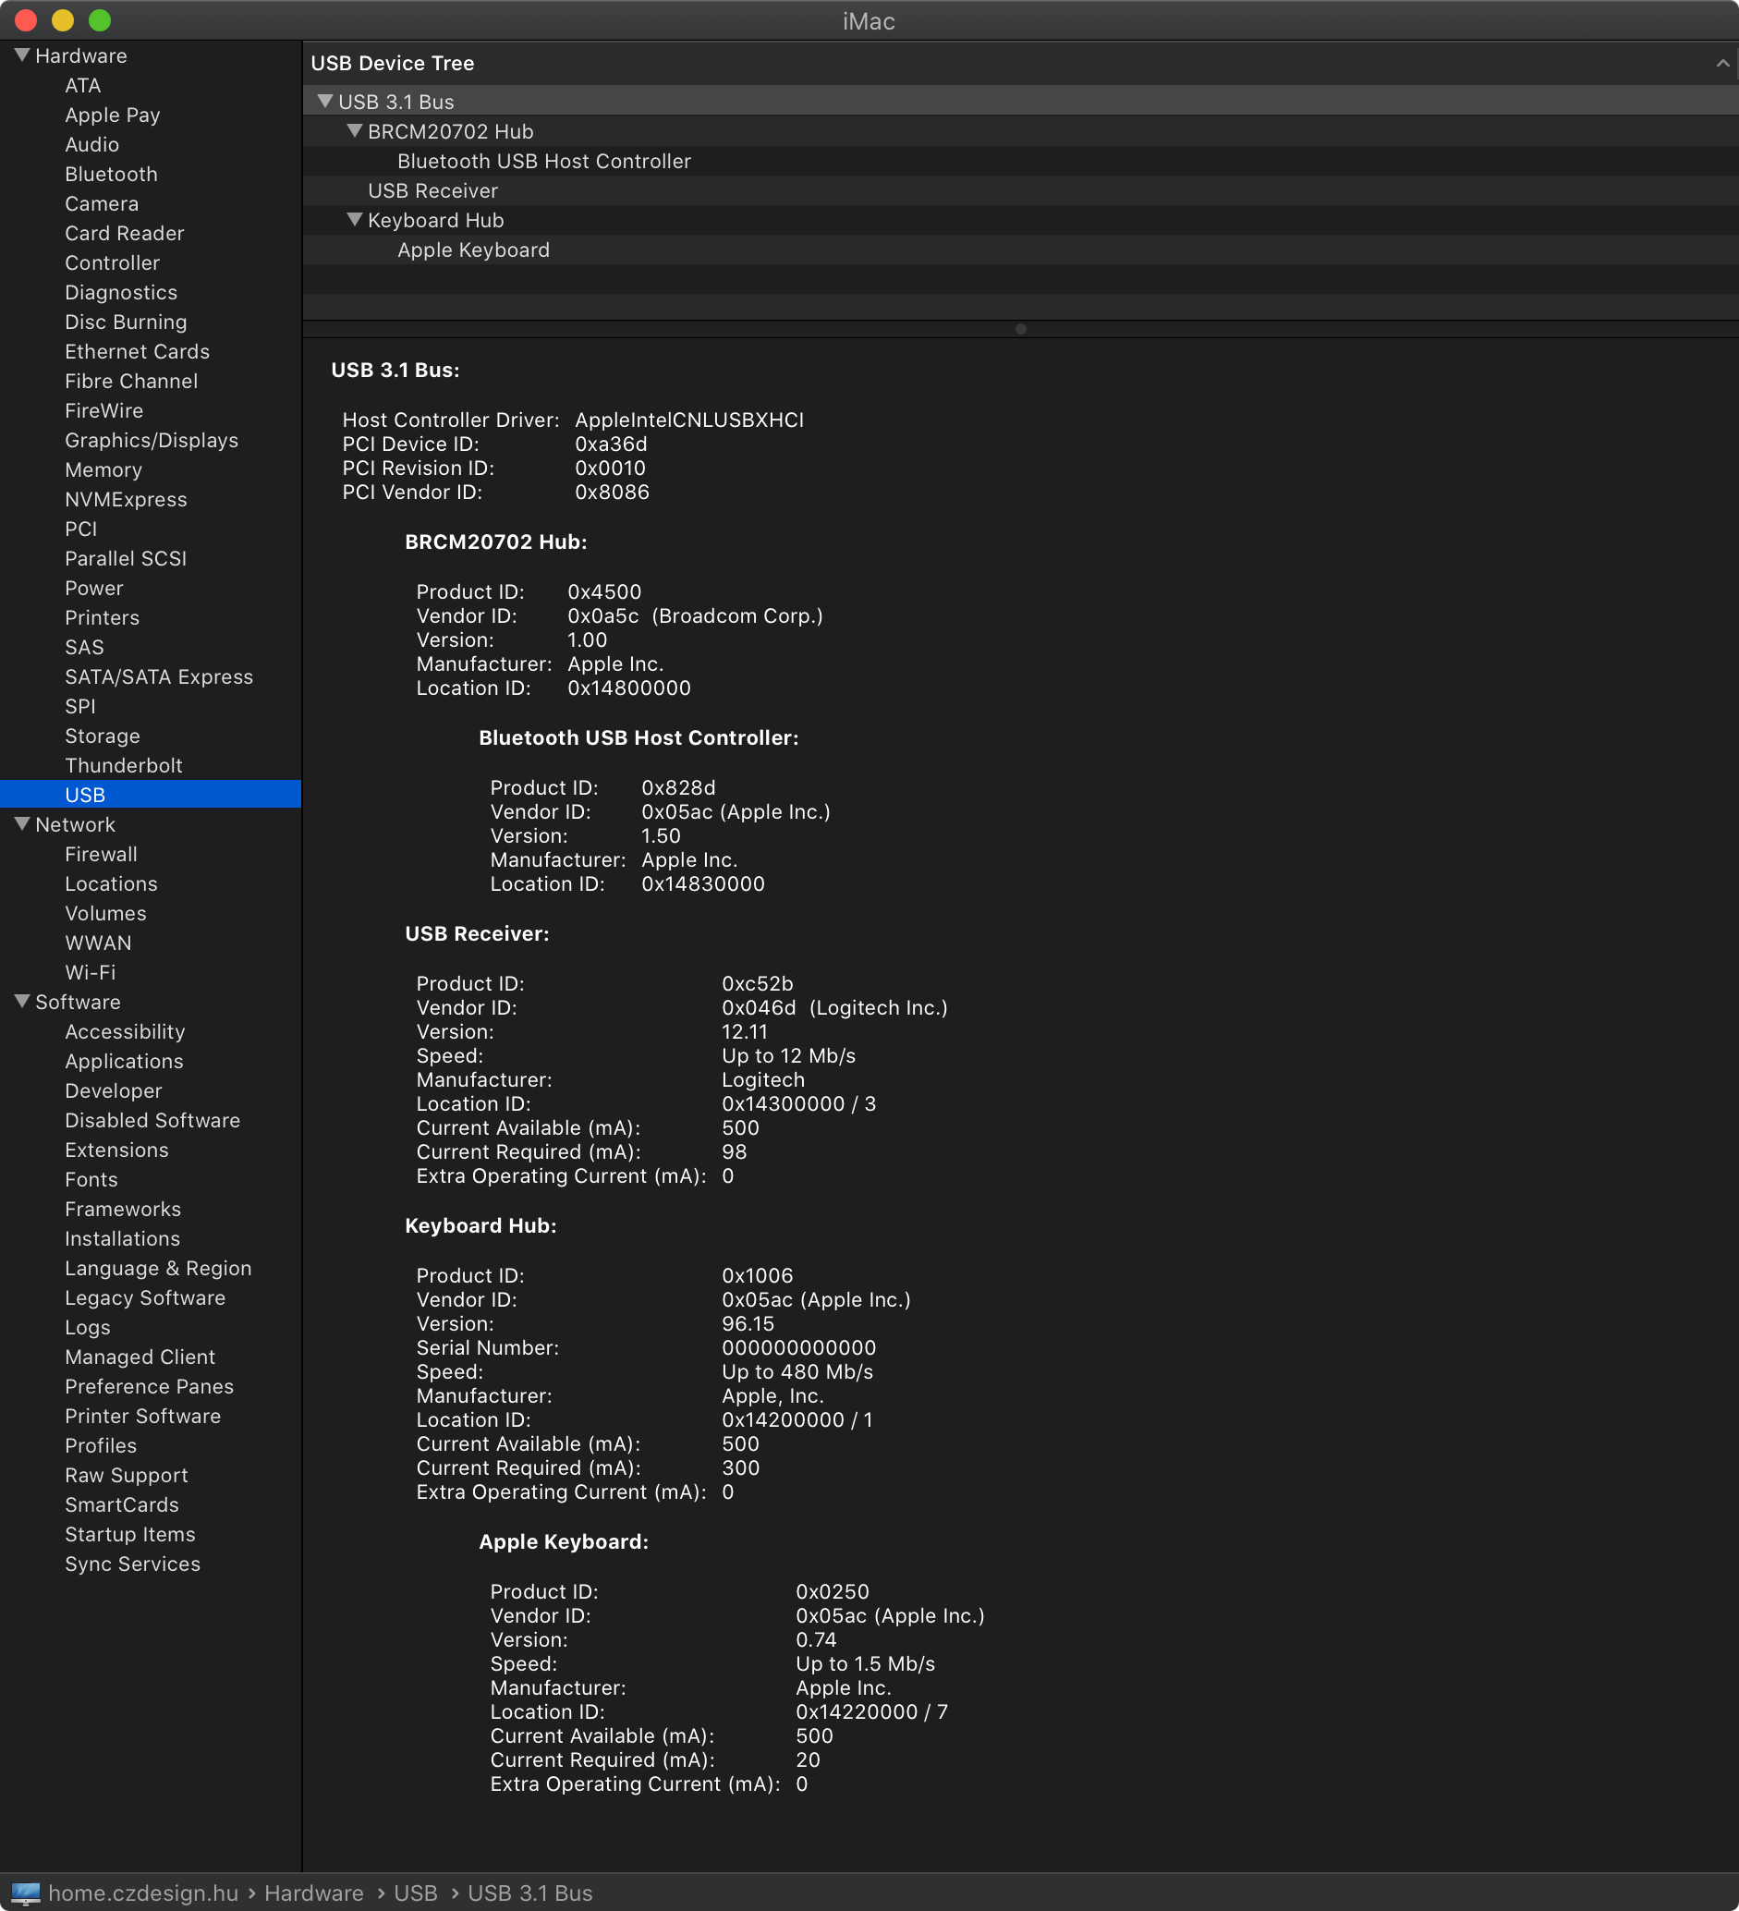Viewport: 1739px width, 1911px height.
Task: Show Fonts list under Software
Action: (91, 1179)
